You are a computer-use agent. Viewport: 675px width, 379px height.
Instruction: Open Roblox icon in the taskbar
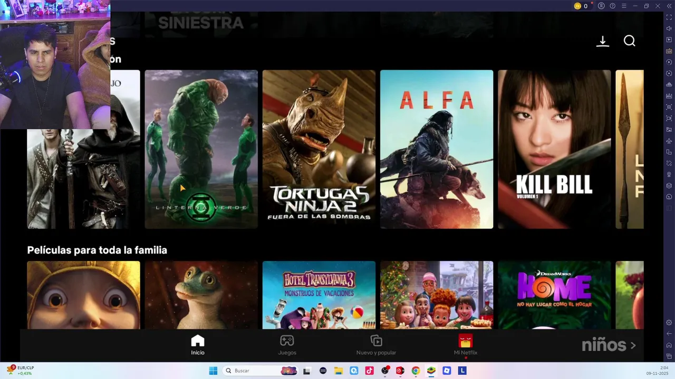pyautogui.click(x=447, y=371)
